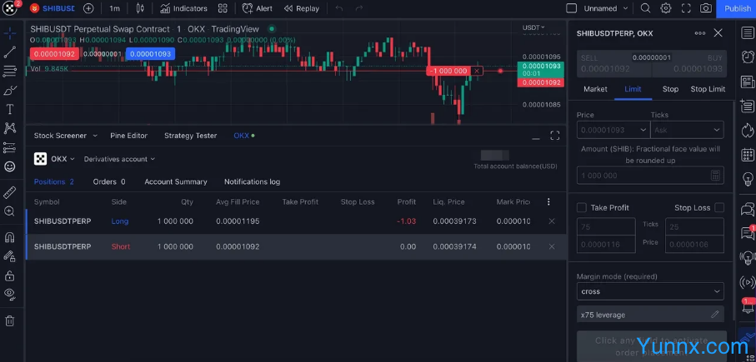Click the BUY price button in order panel

(689, 63)
